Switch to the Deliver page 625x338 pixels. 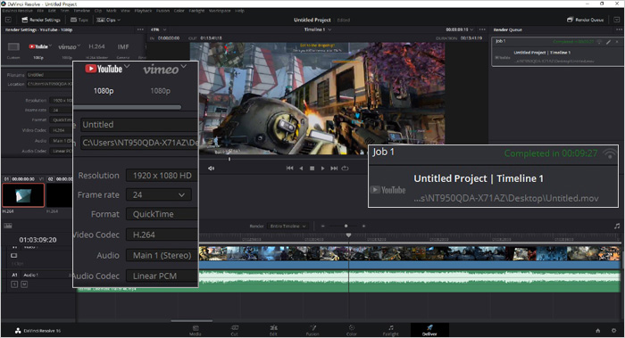tap(429, 330)
